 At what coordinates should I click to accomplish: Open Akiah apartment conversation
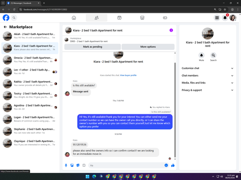pos(30,36)
